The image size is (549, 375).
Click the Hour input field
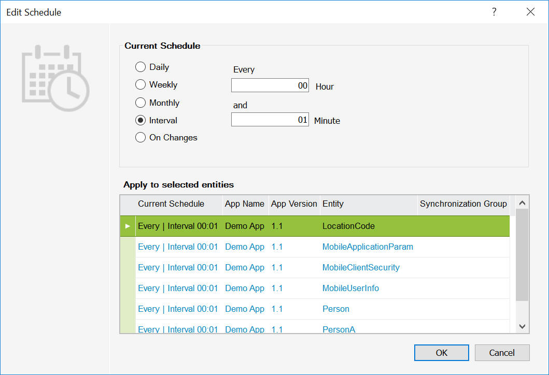coord(270,86)
